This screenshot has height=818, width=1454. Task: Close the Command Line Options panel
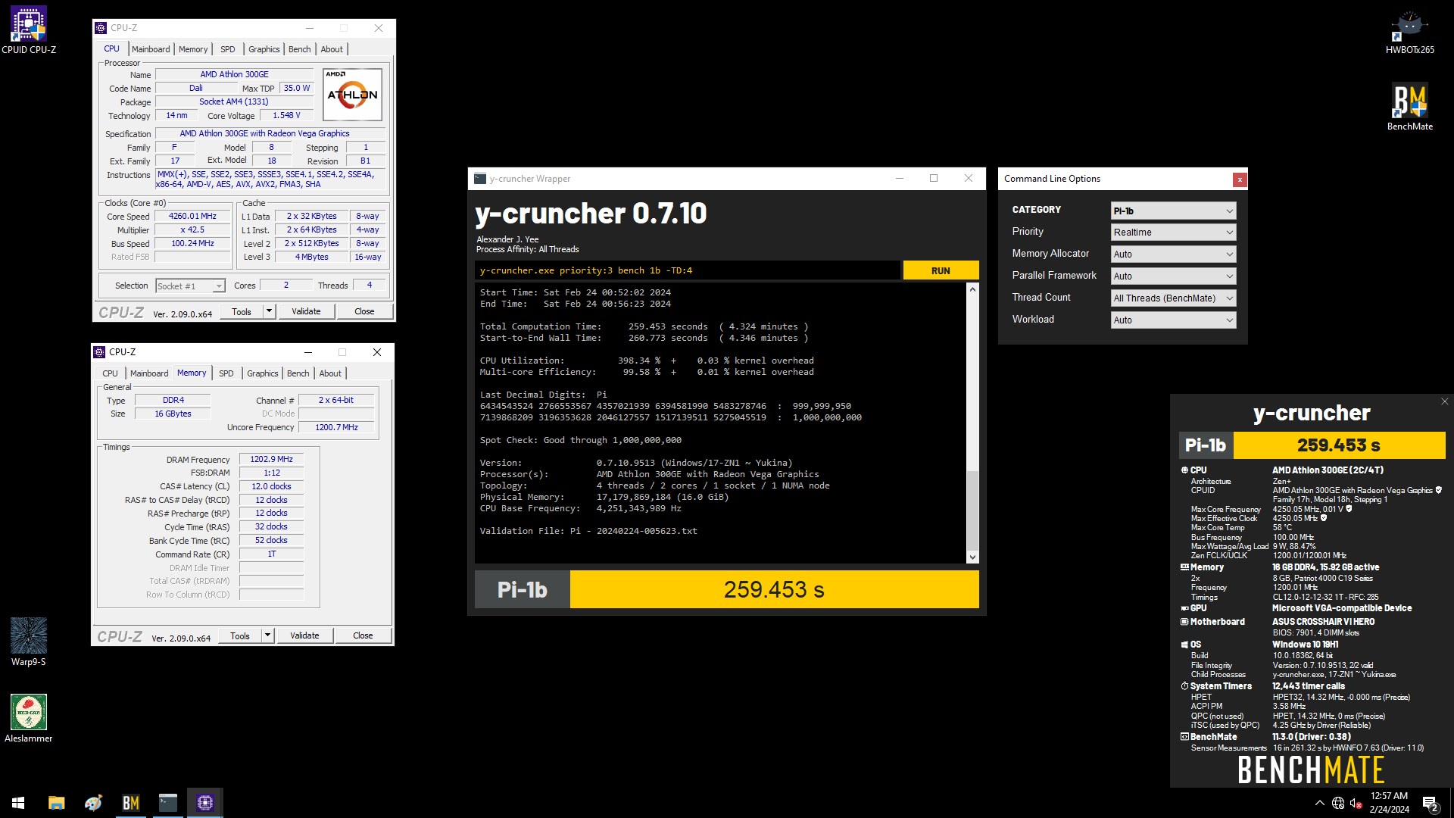[1240, 180]
